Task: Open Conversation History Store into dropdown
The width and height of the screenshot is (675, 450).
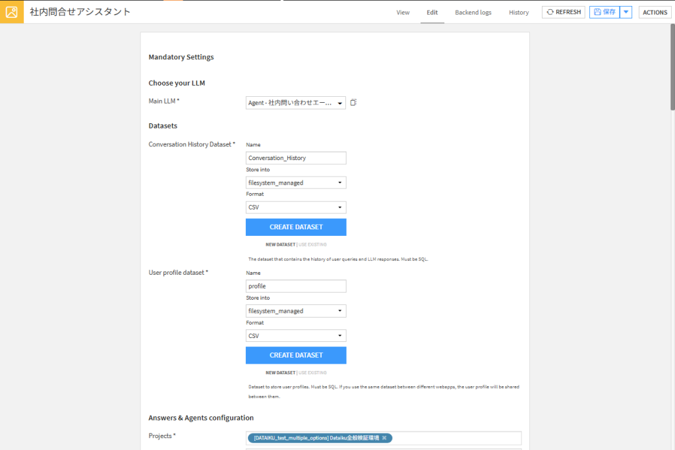Action: click(295, 183)
